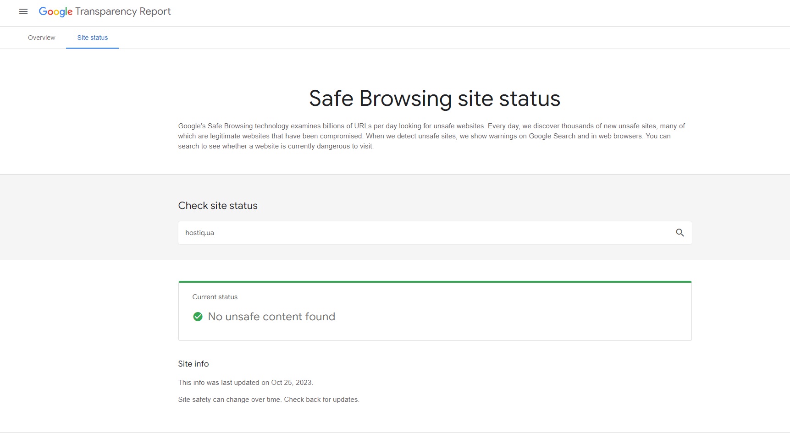Click the "Site info" heading

(x=193, y=364)
